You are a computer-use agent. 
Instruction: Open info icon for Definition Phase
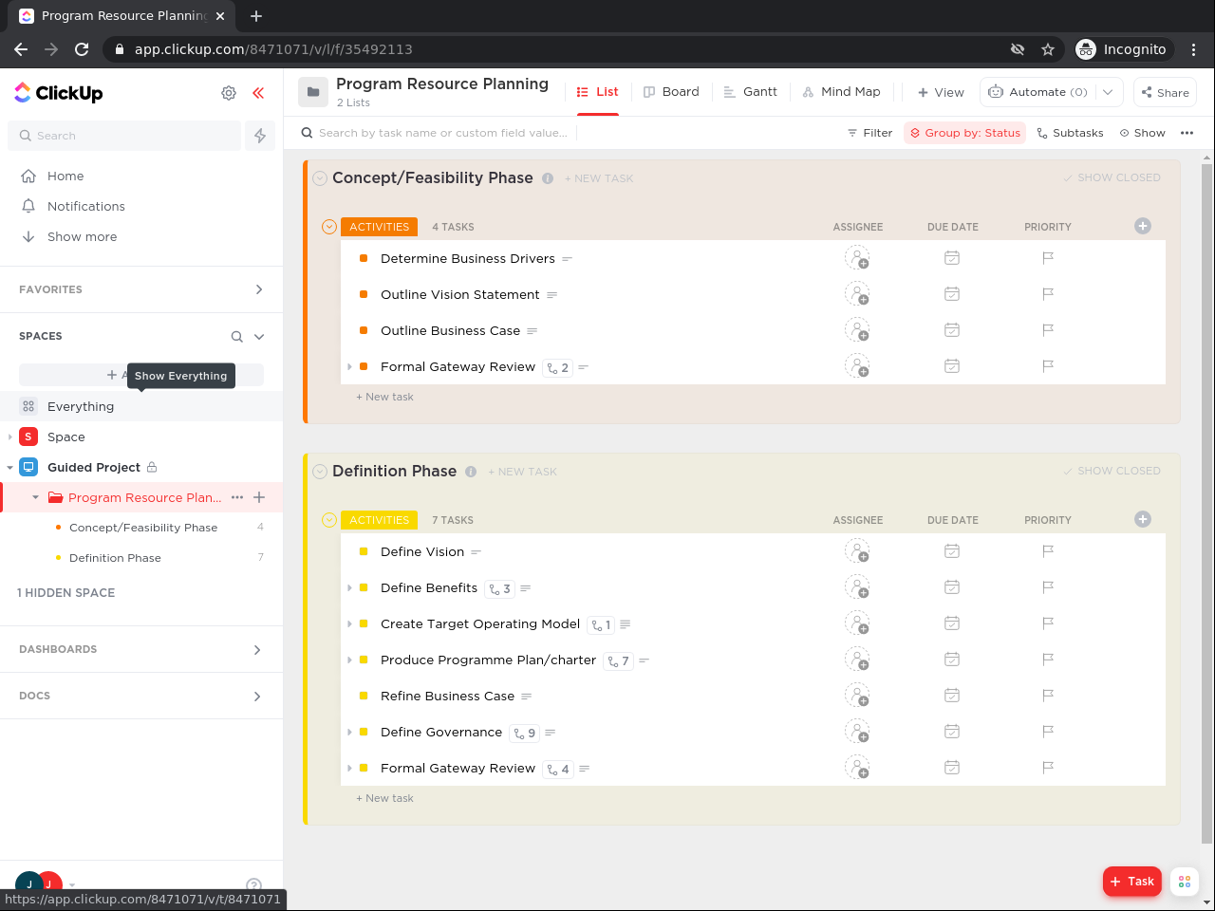[471, 472]
